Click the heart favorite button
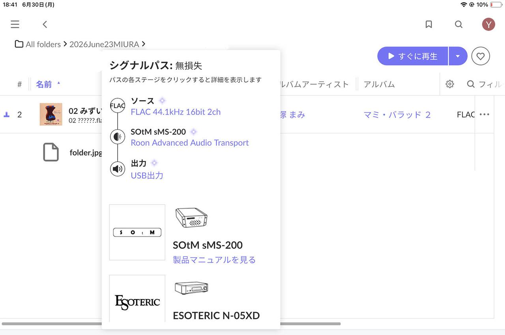505x335 pixels. (x=480, y=56)
